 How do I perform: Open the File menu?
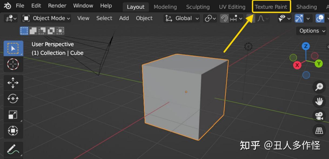coord(20,6)
